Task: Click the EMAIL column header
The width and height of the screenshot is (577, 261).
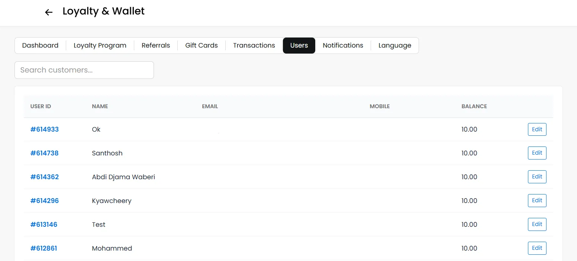Action: (210, 106)
